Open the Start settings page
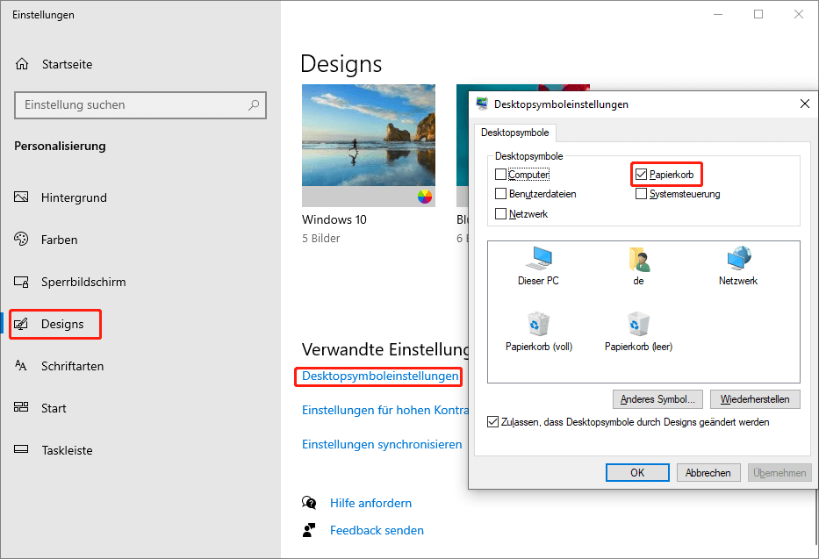Viewport: 819px width, 559px height. 54,408
